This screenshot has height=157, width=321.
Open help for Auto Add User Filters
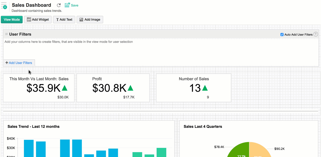point(316,34)
